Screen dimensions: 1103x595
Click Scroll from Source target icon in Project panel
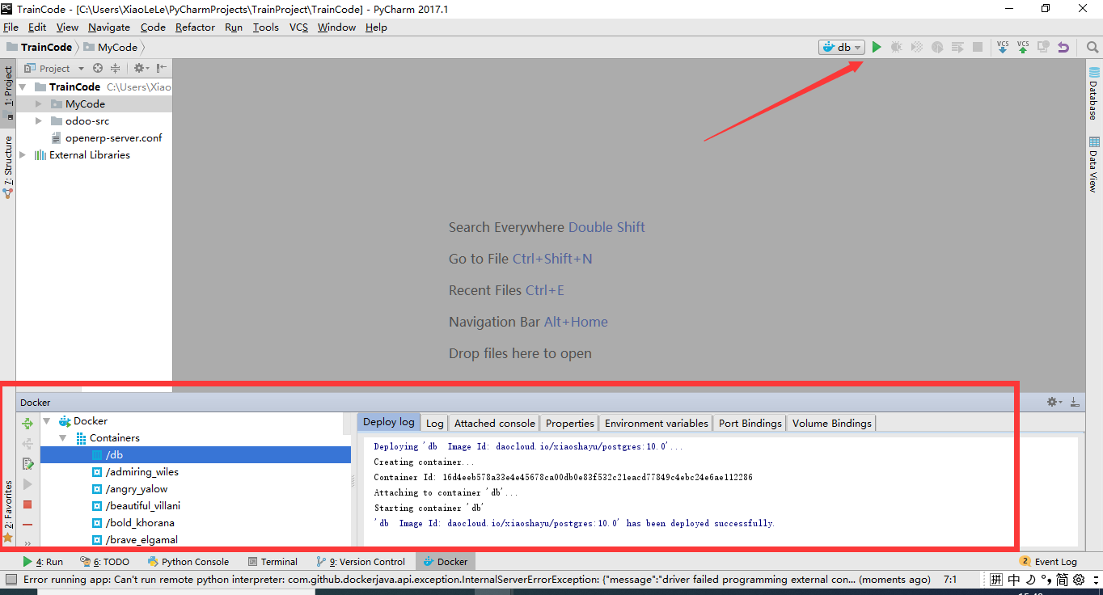[x=98, y=69]
